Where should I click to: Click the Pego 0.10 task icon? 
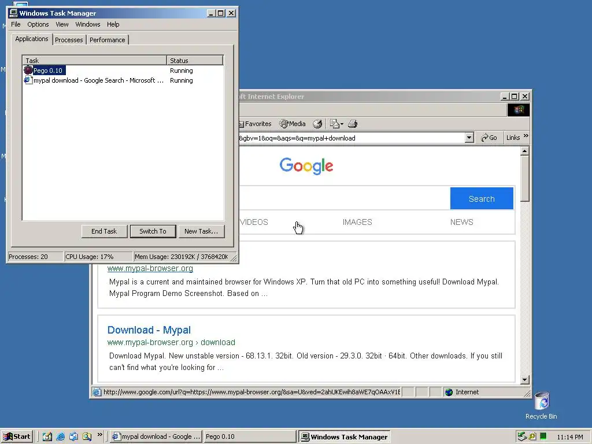28,70
